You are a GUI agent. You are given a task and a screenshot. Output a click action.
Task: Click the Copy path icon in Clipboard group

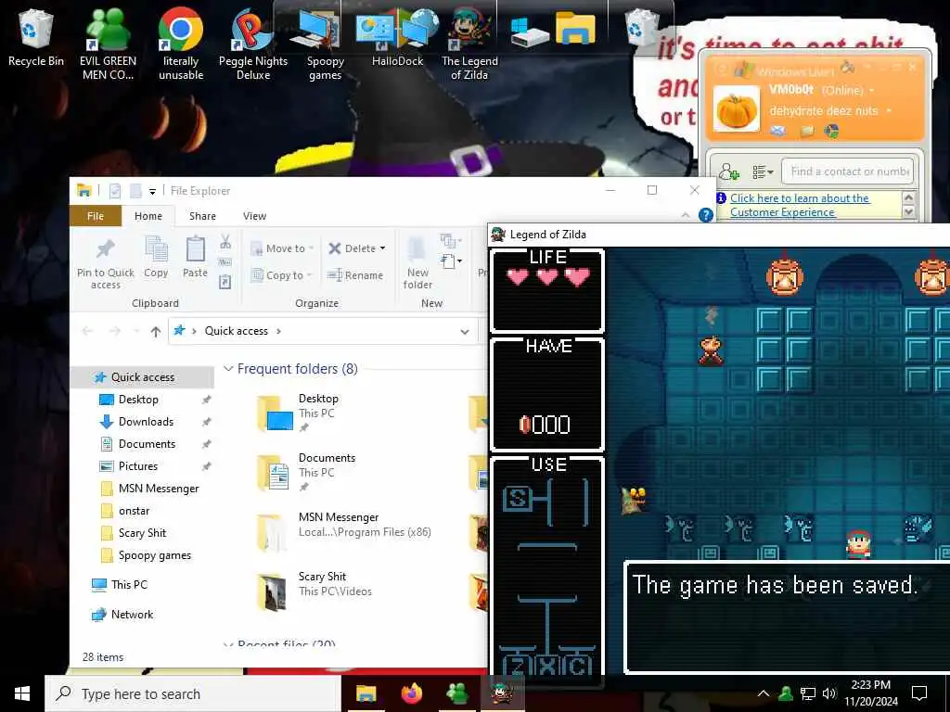click(225, 262)
